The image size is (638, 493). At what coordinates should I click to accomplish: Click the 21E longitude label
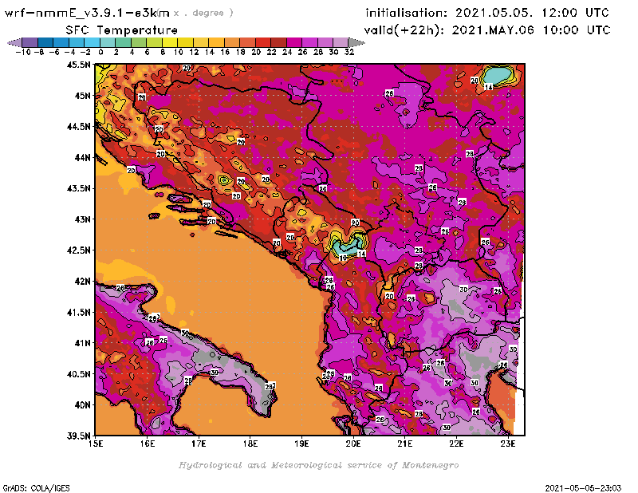[405, 444]
